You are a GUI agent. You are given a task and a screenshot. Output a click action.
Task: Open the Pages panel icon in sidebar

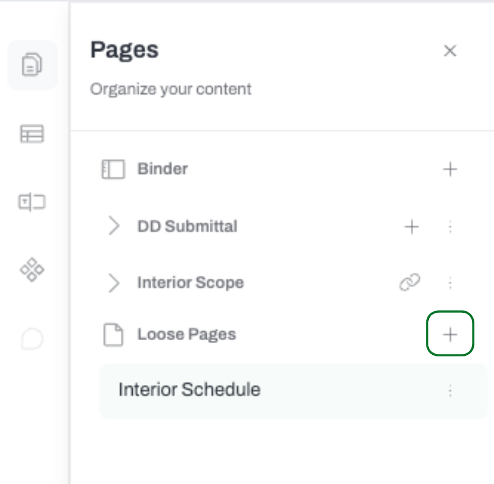[32, 65]
